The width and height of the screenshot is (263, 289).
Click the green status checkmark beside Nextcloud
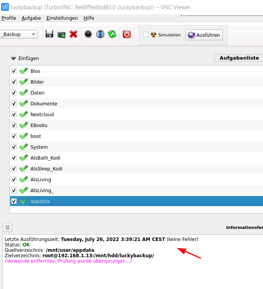[24, 114]
